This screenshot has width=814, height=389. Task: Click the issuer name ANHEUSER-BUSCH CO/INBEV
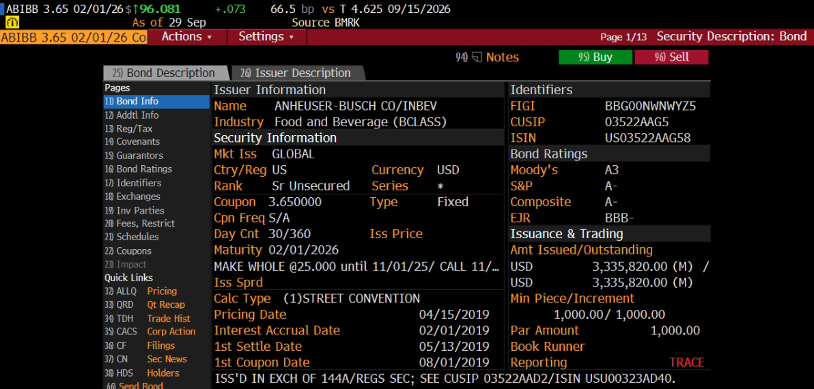(356, 106)
